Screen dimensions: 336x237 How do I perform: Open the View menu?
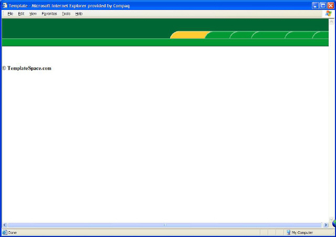tap(33, 14)
